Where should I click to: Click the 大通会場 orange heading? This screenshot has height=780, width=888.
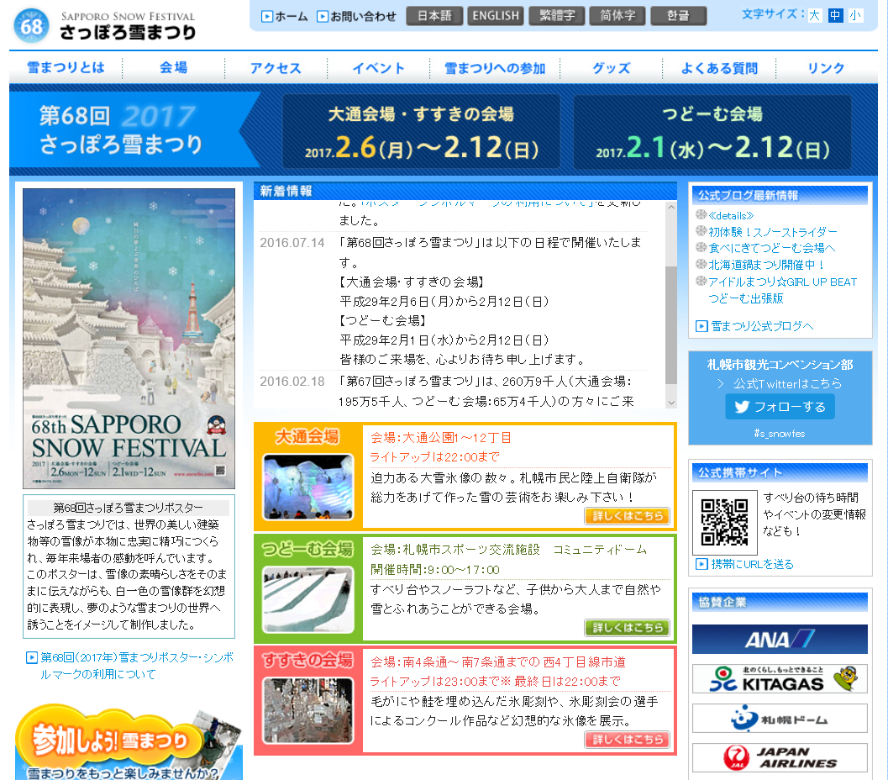coord(307,437)
